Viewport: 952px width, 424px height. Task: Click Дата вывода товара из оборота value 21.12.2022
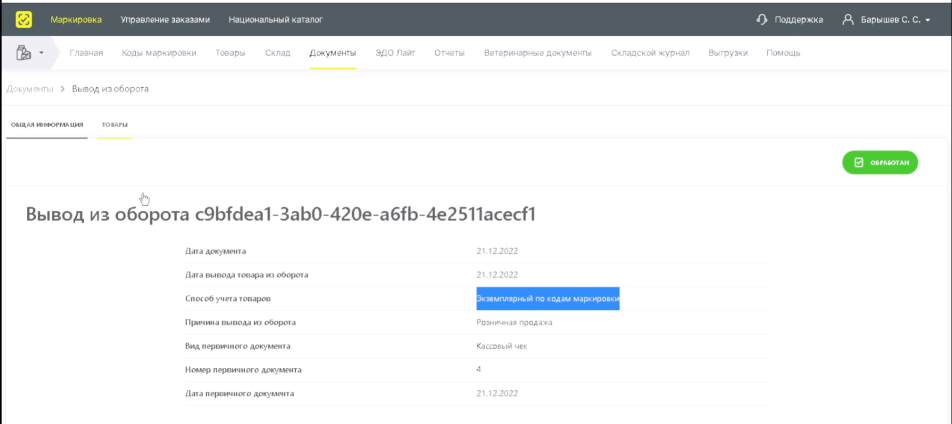[x=497, y=275]
